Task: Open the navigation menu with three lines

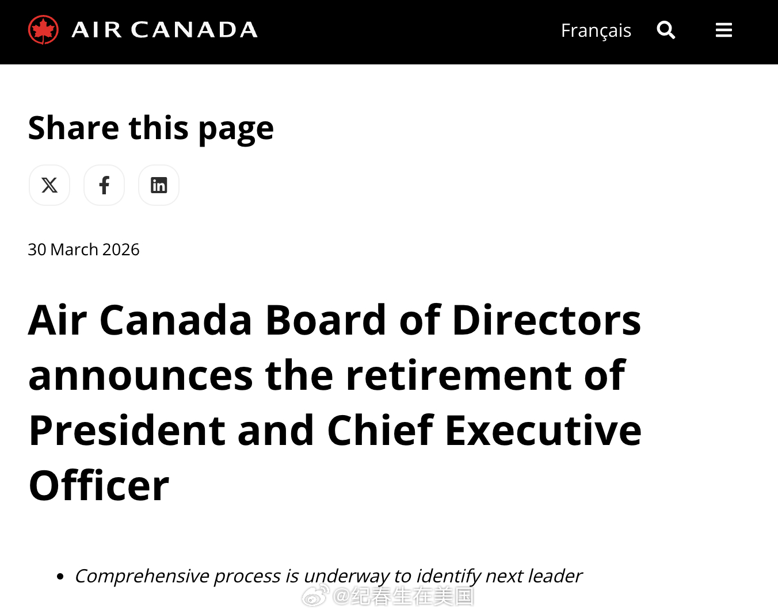Action: [x=723, y=30]
